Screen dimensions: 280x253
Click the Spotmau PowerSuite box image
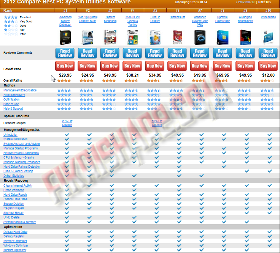[223, 38]
